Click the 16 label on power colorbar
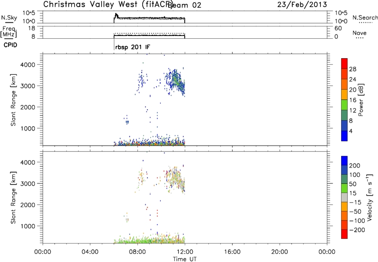The width and height of the screenshot is (378, 262). point(352,100)
